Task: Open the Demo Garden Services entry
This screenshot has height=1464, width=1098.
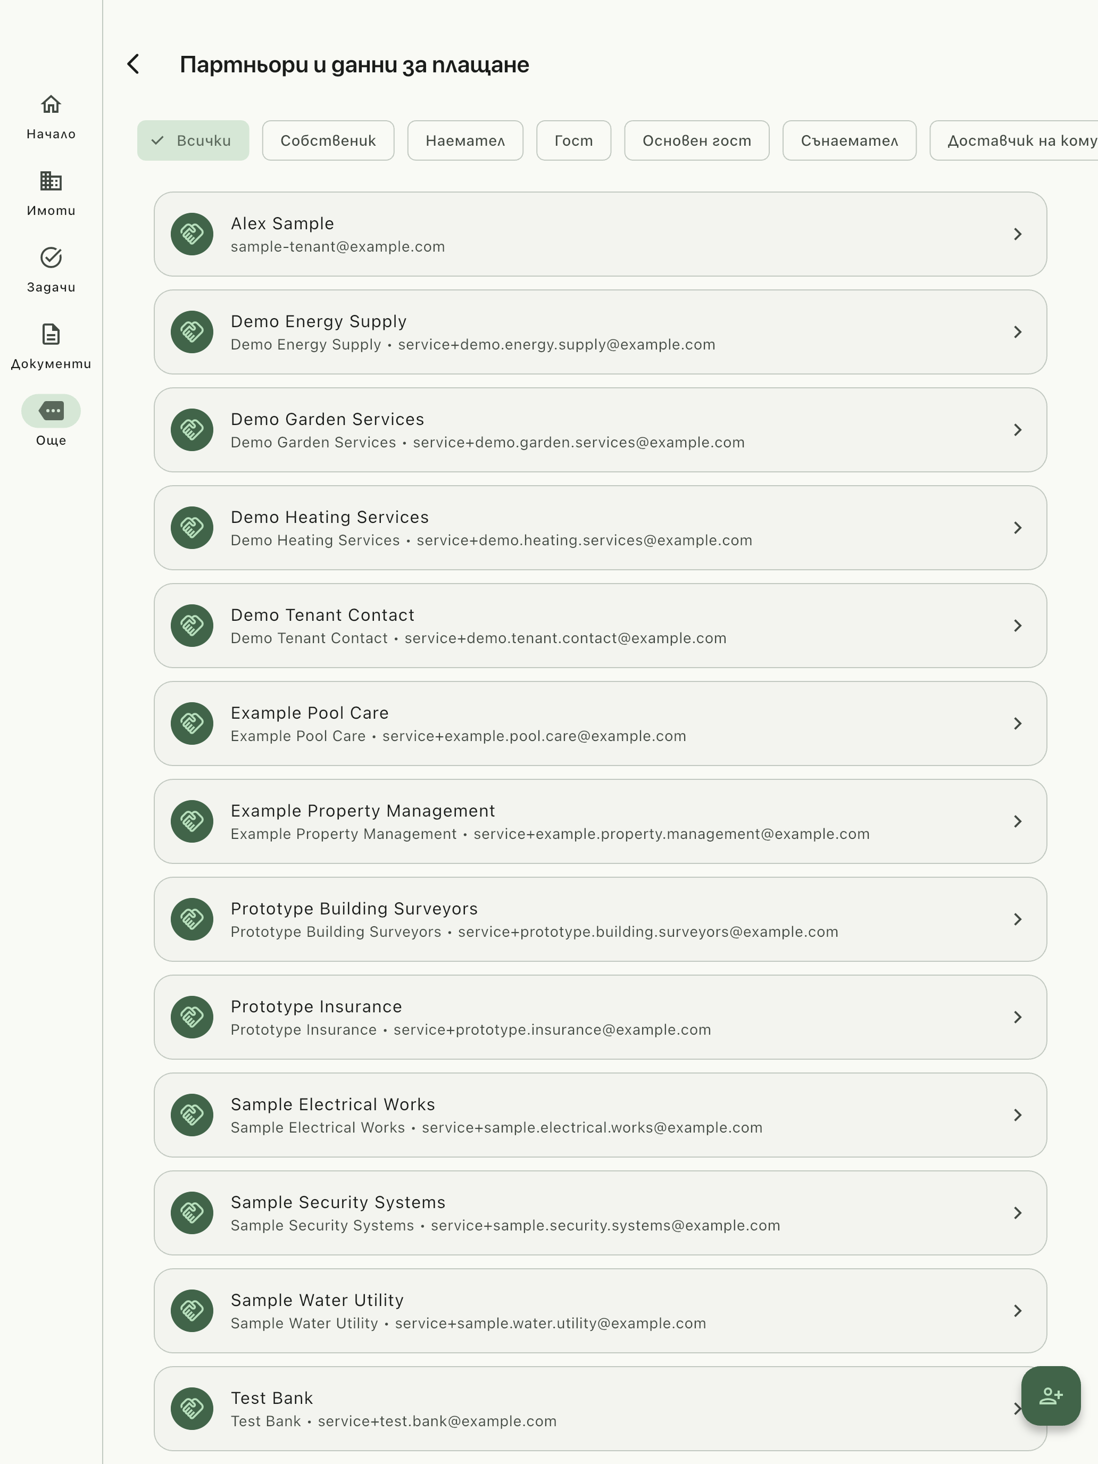Action: click(600, 429)
